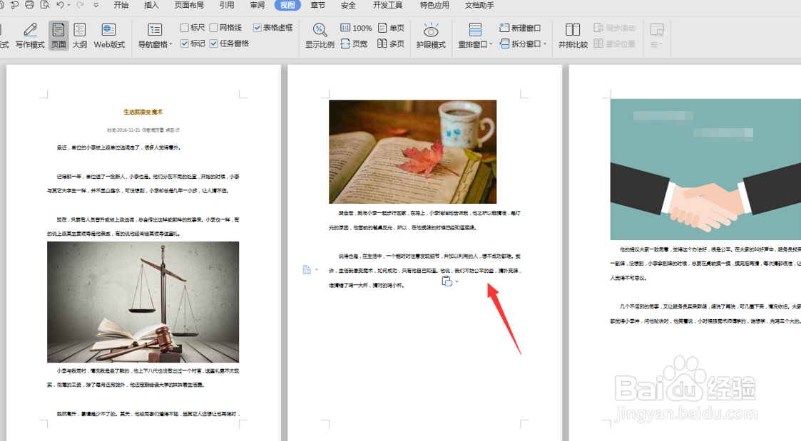Click the 重排窗口 arrange windows icon
Viewport: 801px width, 441px height.
coord(475,30)
